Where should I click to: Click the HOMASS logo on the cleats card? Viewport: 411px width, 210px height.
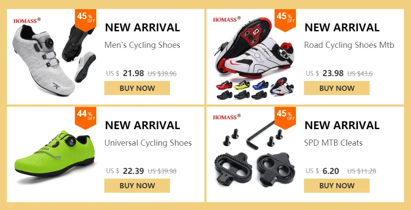pyautogui.click(x=227, y=117)
